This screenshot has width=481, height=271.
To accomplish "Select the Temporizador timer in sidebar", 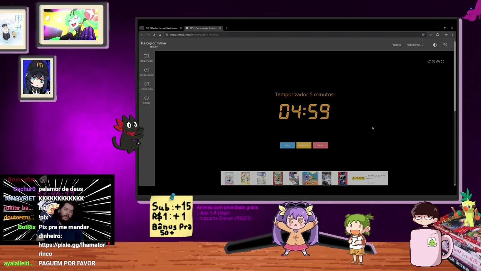I will [x=147, y=72].
